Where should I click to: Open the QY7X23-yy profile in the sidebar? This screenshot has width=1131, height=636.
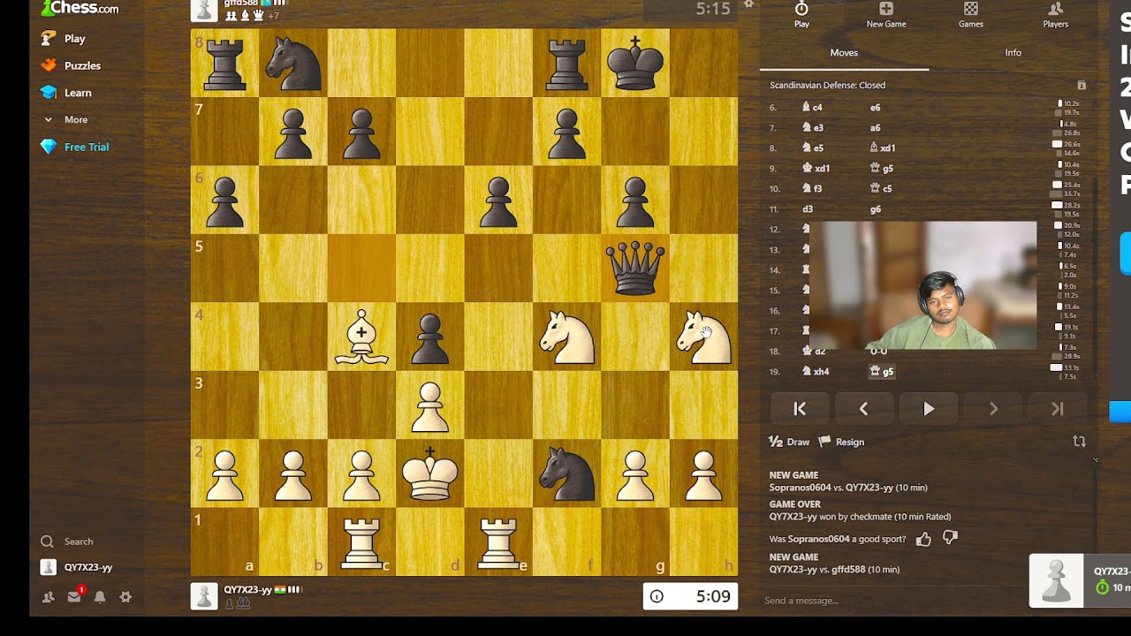(x=77, y=567)
